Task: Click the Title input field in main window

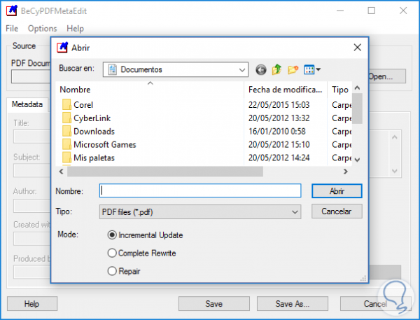Action: pyautogui.click(x=32, y=137)
